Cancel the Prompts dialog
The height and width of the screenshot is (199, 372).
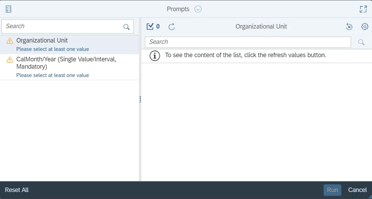click(357, 190)
